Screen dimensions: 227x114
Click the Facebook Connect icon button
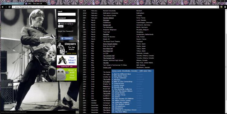(x=67, y=38)
